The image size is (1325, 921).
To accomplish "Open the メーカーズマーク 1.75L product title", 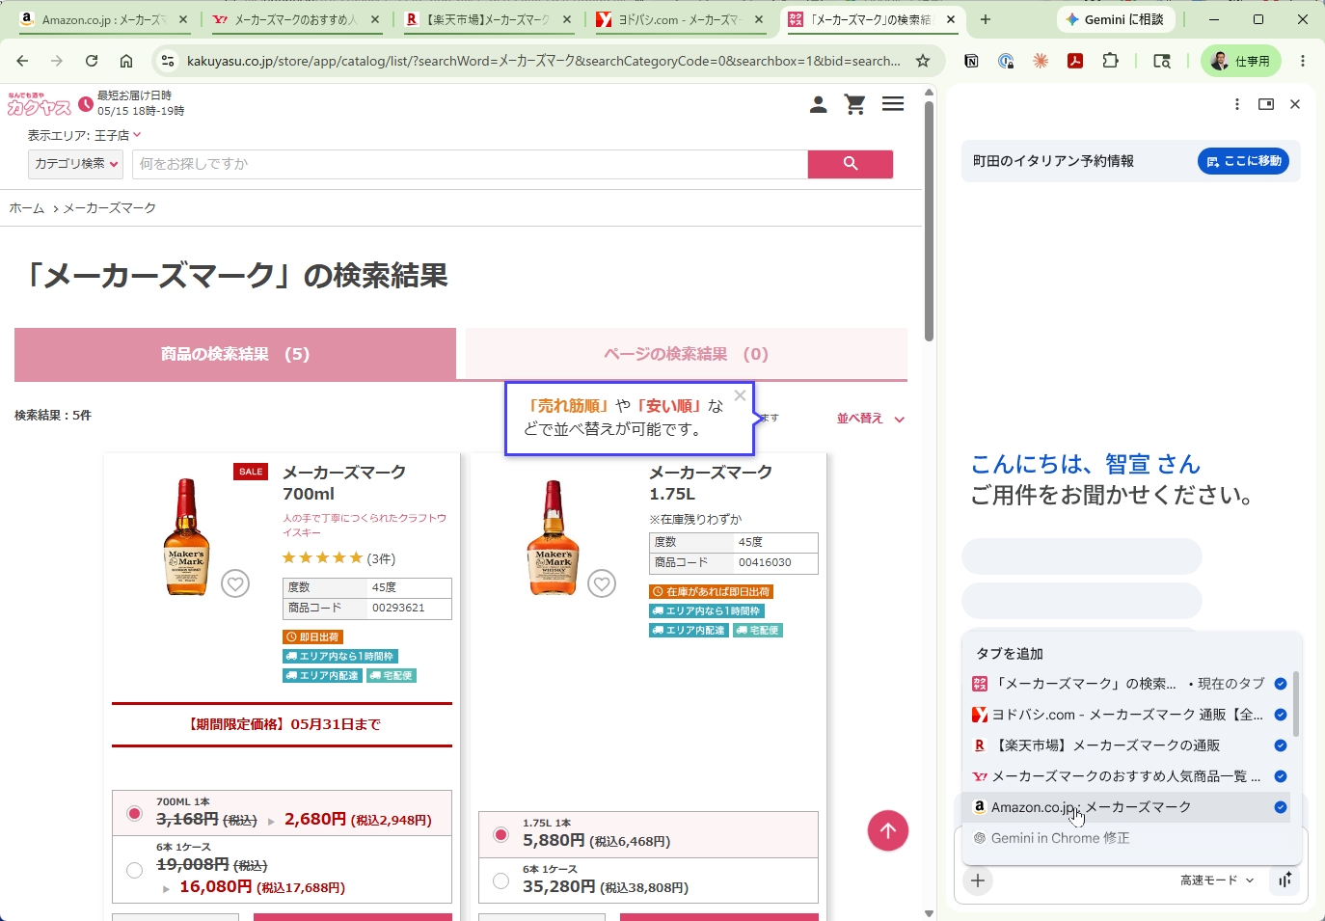I will tap(711, 483).
